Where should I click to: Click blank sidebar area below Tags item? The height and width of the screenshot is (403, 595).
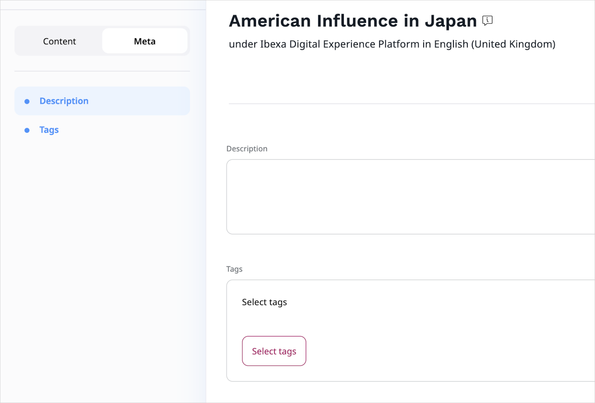click(102, 255)
